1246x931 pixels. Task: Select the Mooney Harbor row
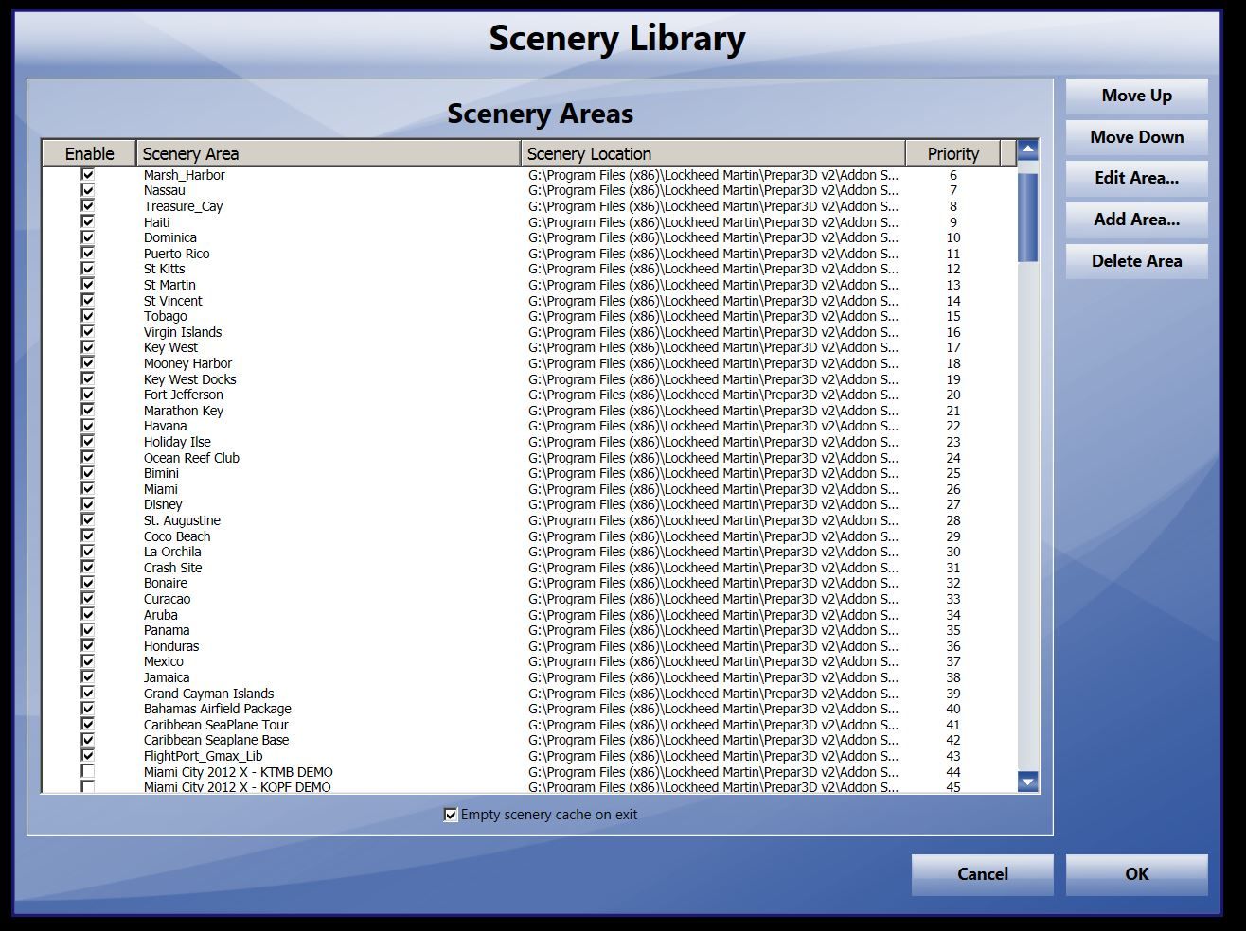pyautogui.click(x=529, y=363)
